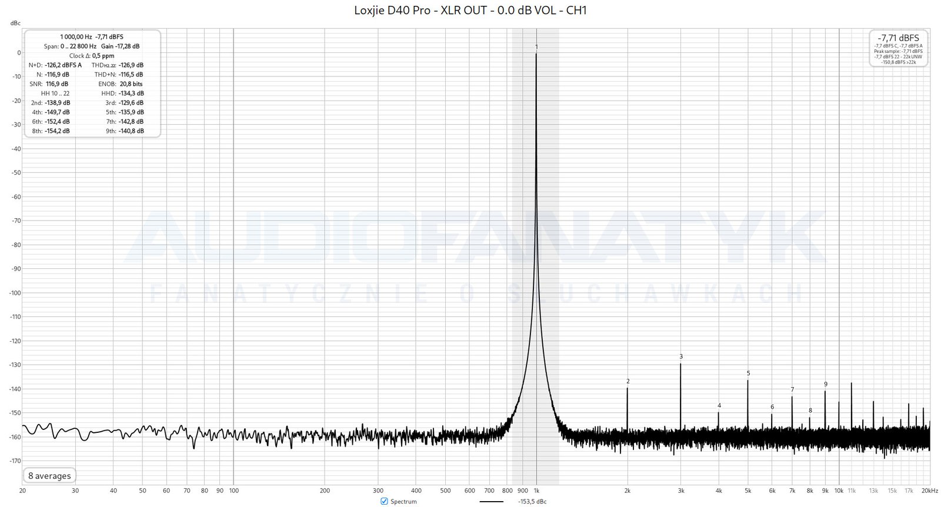
Task: Click the 20kHz label on frequency axis
Action: [x=929, y=491]
